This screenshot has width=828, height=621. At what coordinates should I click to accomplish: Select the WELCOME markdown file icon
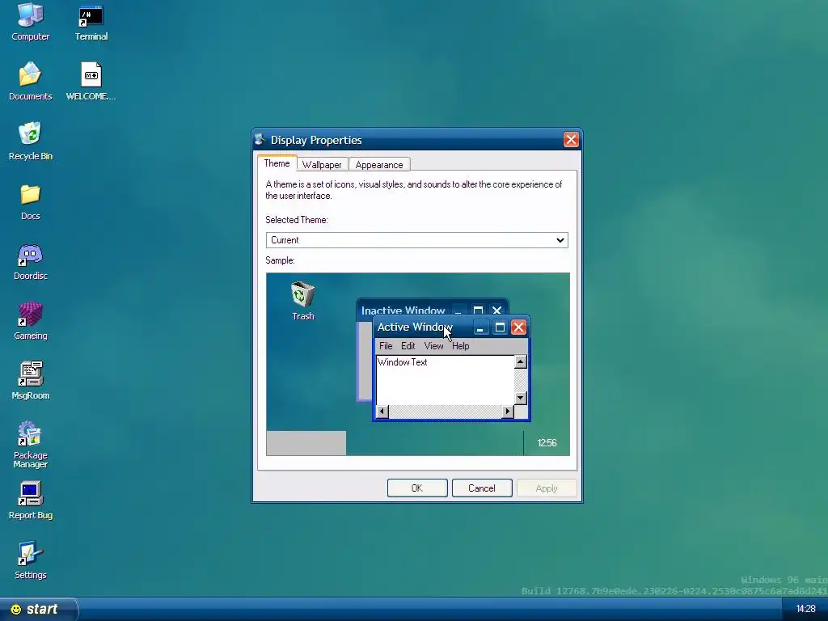91,82
